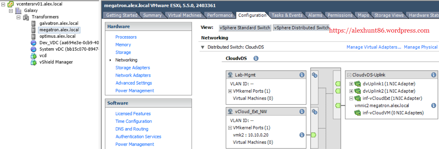Collapse the Transformers cluster tree node
439x149 pixels.
(x=19, y=17)
